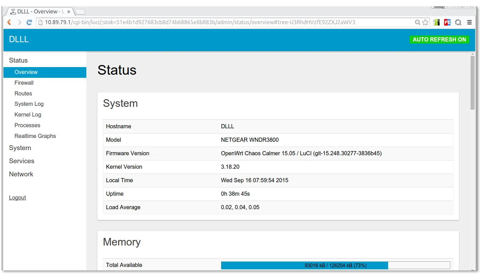Click the Firmware Version label
The image size is (480, 278).
pos(127,154)
